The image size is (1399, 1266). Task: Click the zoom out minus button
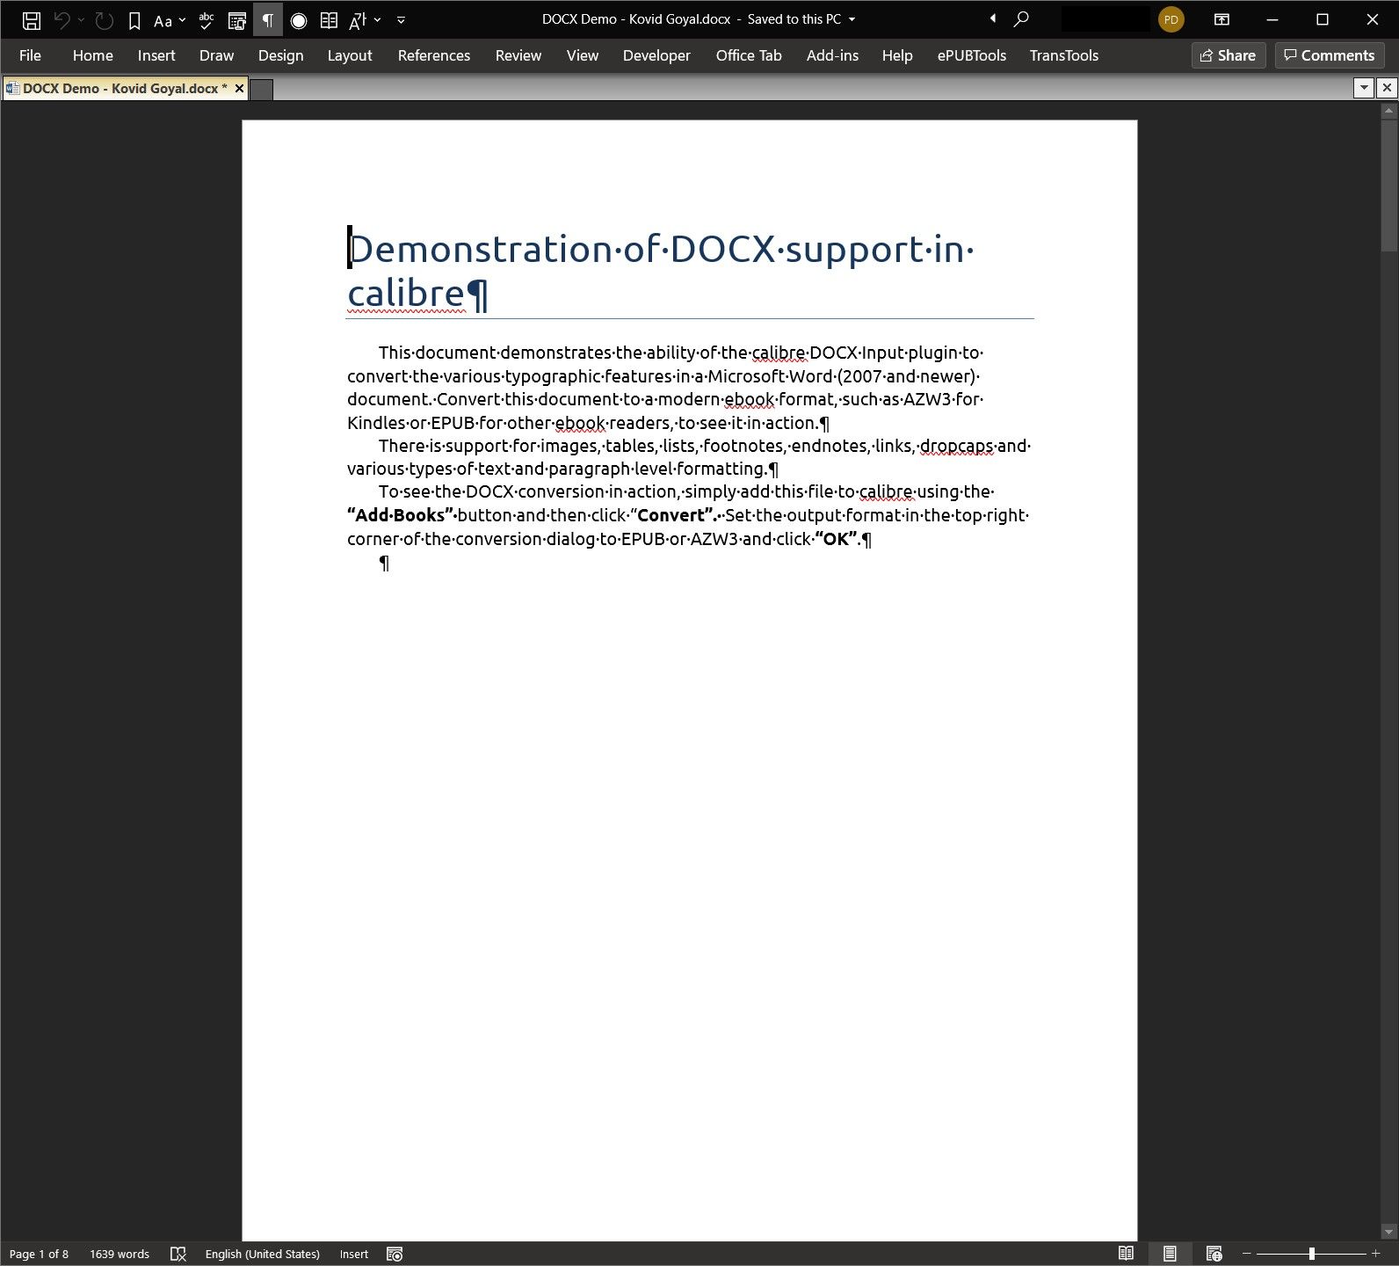tap(1246, 1254)
